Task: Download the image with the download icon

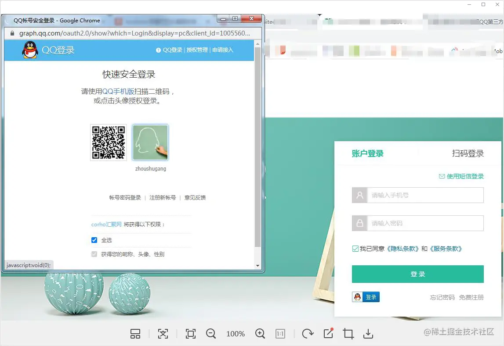Action: (x=368, y=334)
